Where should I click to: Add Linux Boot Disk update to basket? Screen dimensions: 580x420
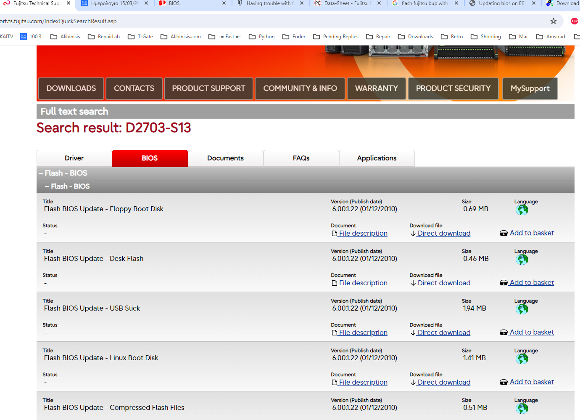(x=527, y=382)
